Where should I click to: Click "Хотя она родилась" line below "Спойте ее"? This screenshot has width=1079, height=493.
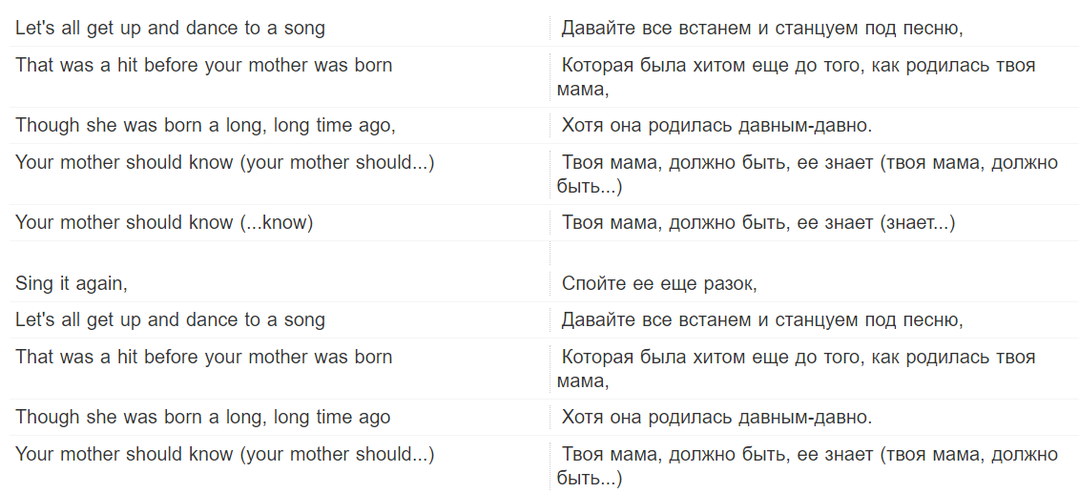tap(716, 417)
